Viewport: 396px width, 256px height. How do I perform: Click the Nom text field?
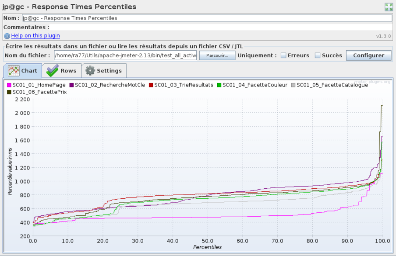[x=207, y=18]
